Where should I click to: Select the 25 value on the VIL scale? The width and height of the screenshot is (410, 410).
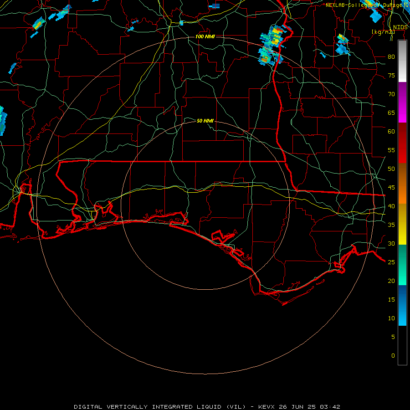(391, 262)
